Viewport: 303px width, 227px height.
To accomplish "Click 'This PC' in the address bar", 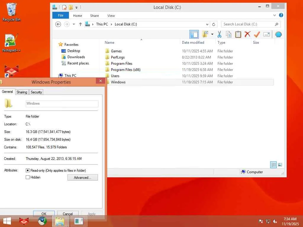I will point(102,24).
